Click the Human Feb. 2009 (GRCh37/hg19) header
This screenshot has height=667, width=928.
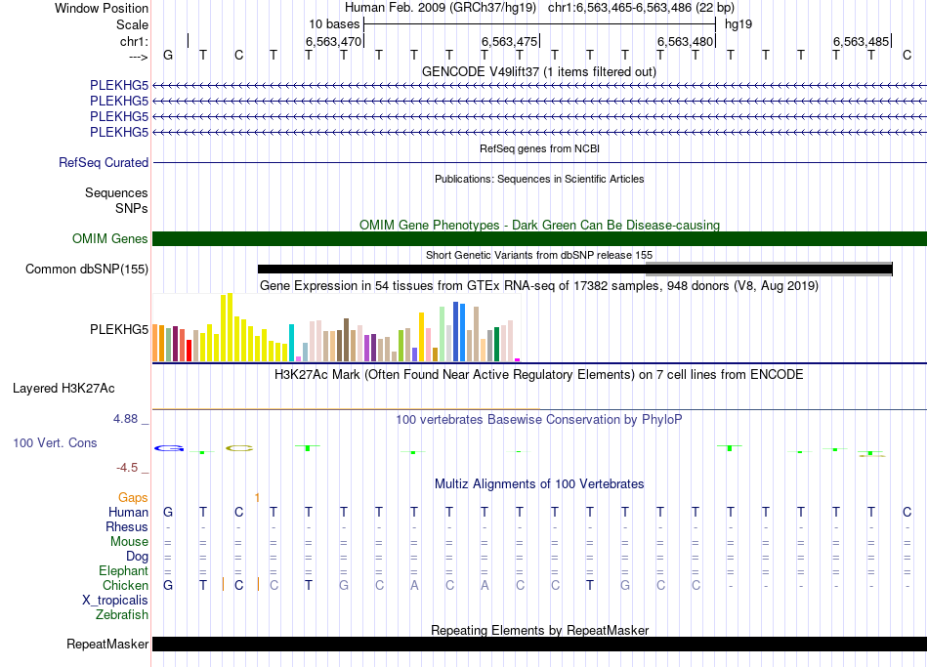click(441, 8)
